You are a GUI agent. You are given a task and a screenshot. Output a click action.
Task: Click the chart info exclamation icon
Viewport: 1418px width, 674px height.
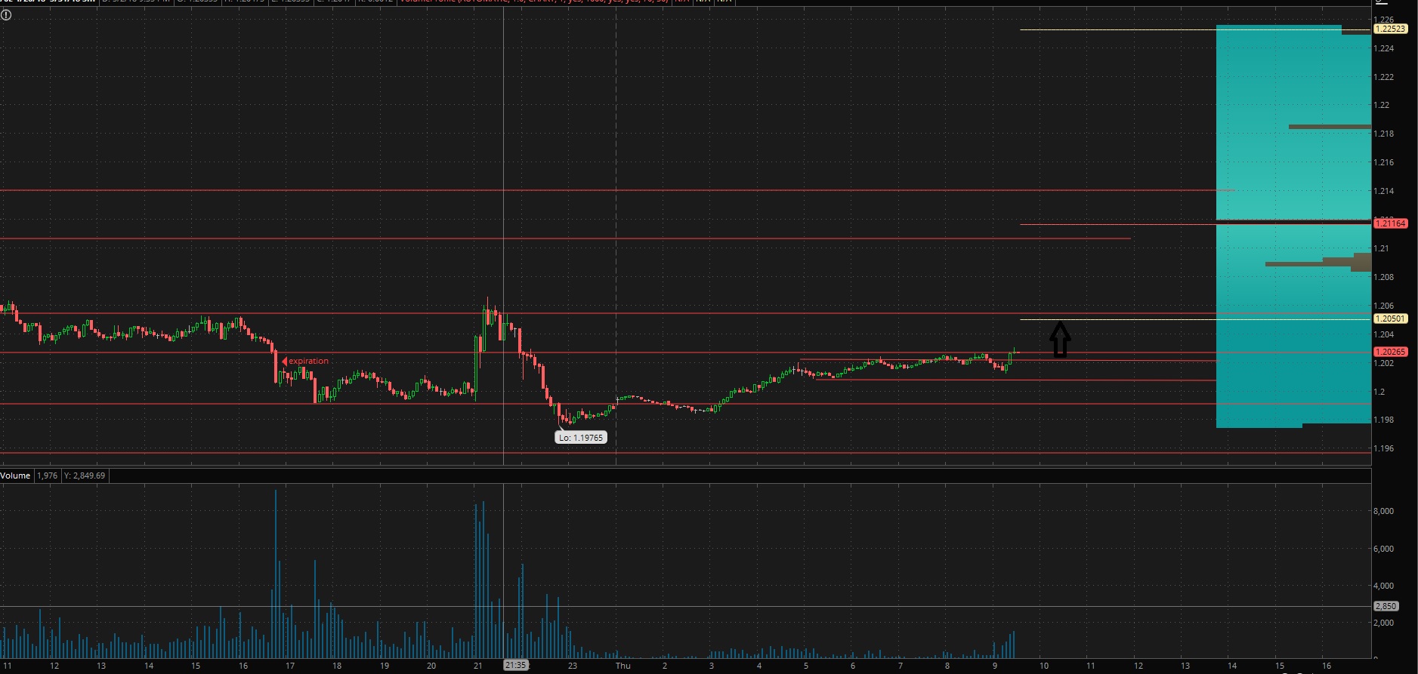point(6,14)
